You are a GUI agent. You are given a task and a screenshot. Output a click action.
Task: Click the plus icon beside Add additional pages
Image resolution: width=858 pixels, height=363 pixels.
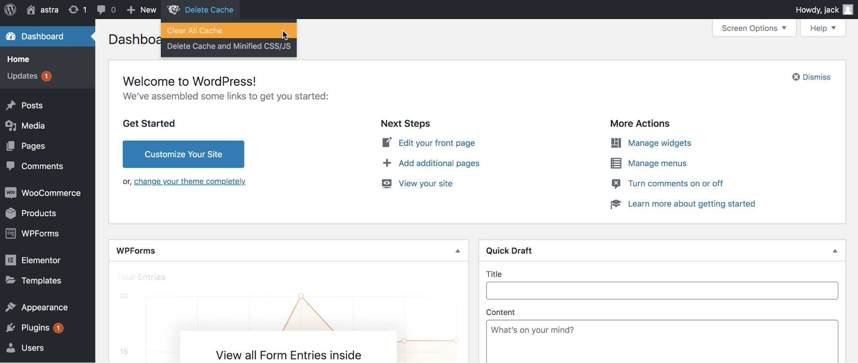tap(387, 163)
